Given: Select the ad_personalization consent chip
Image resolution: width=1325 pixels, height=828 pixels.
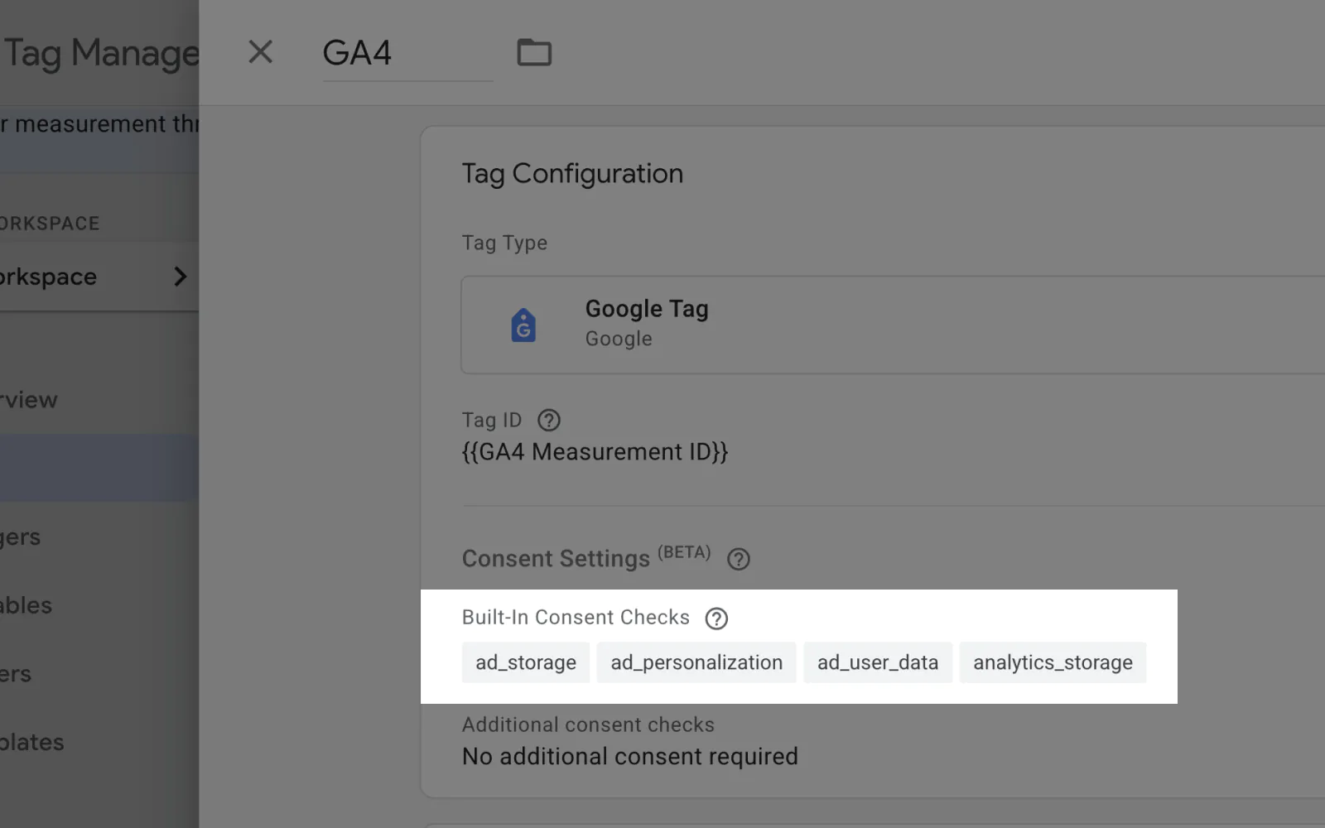Looking at the screenshot, I should tap(696, 662).
